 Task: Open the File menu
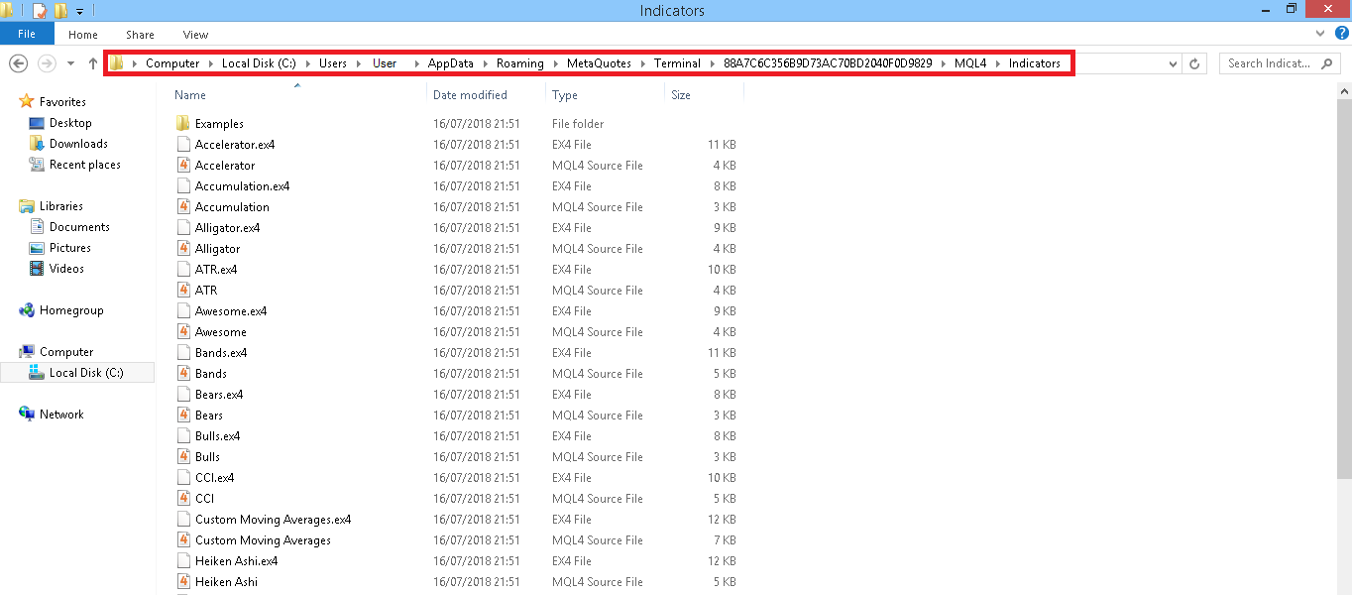[x=27, y=33]
